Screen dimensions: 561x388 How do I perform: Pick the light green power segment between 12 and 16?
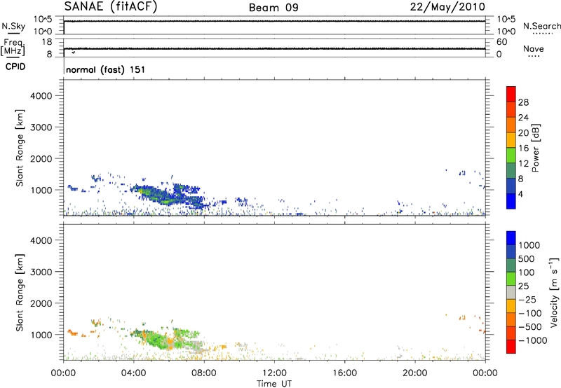coord(511,155)
